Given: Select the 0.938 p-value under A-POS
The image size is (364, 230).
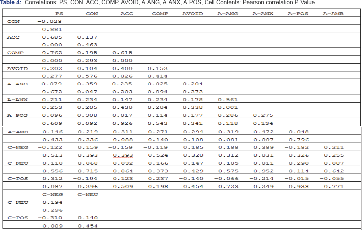Looking at the screenshot, I should tap(298, 186).
